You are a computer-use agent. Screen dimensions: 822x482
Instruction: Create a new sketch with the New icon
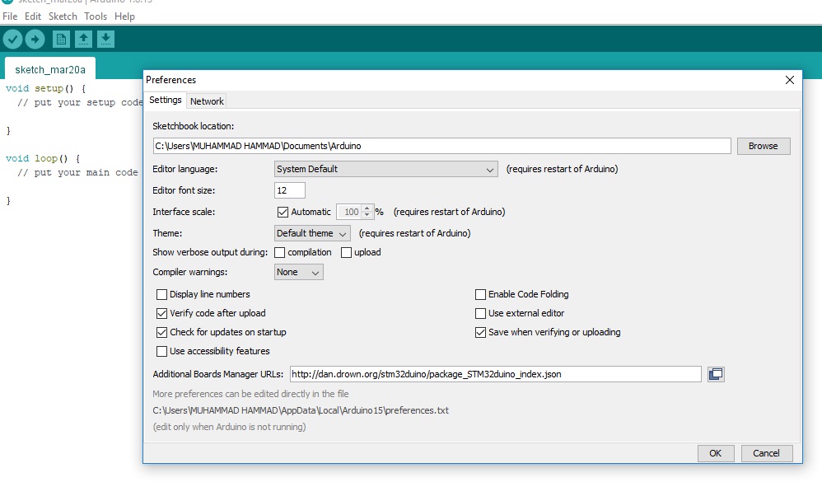61,39
